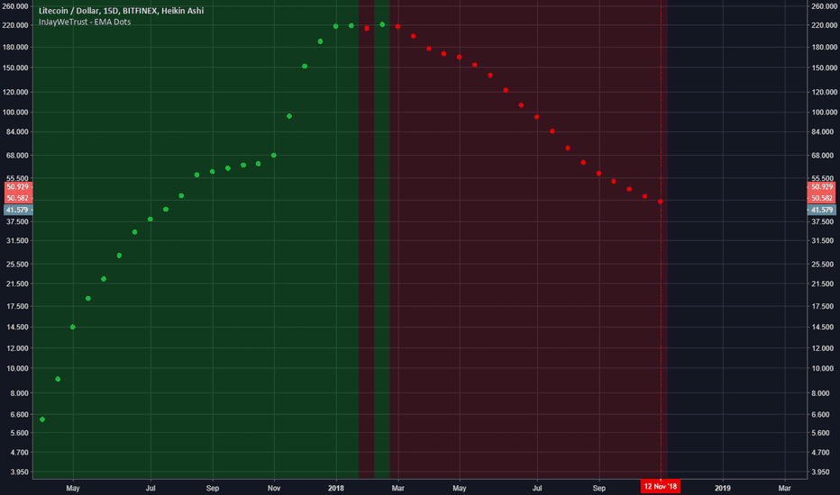Click the 150.000 label on right price axis

click(824, 68)
